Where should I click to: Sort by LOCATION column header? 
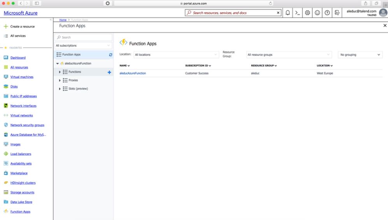tap(325, 66)
